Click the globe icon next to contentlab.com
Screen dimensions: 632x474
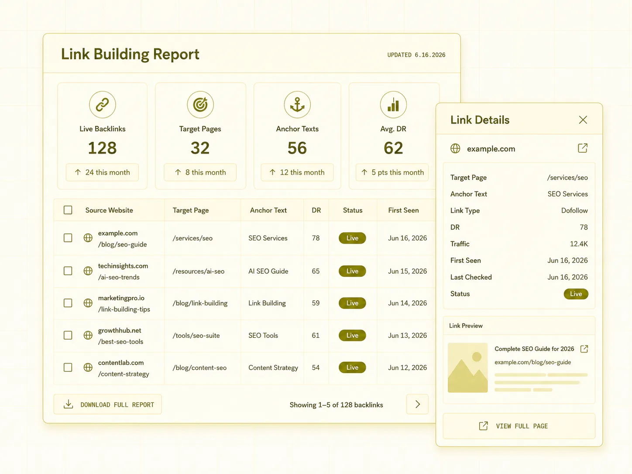tap(88, 368)
